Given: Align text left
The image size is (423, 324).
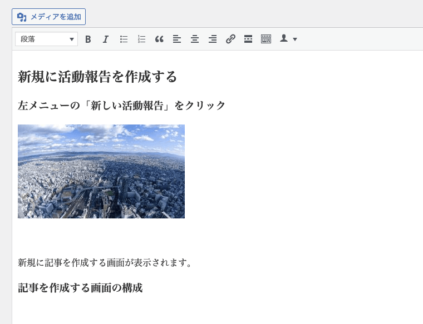Looking at the screenshot, I should [x=177, y=39].
